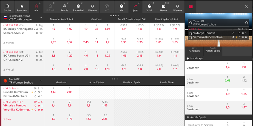Expand +18 markets Tomova match

coord(20,102)
